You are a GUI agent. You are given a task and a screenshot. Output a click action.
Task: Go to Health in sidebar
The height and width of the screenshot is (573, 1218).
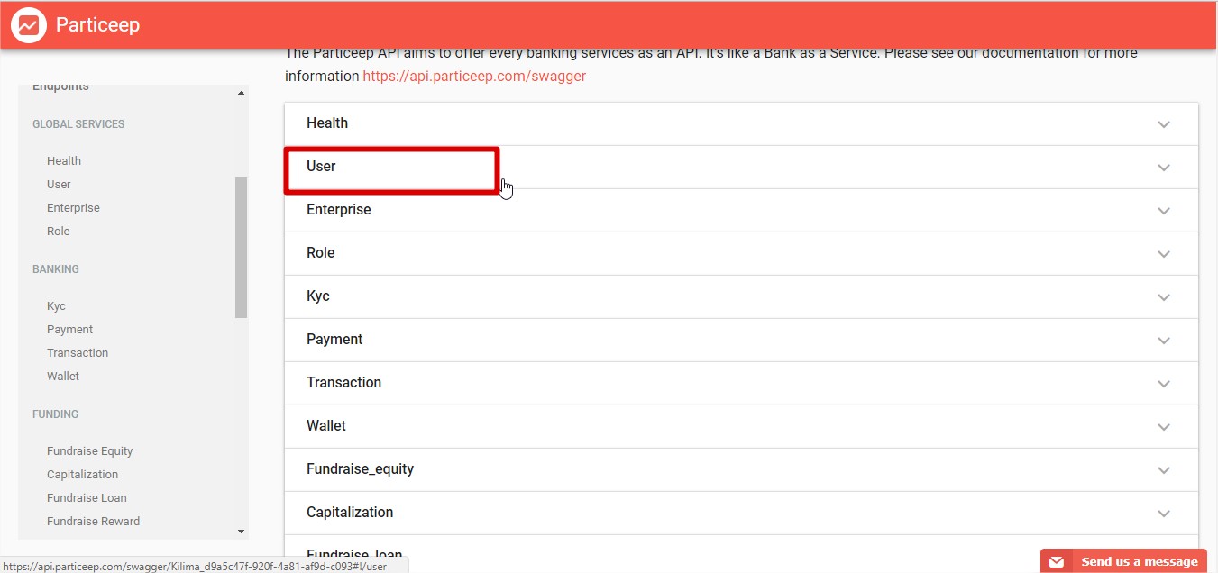(x=64, y=160)
